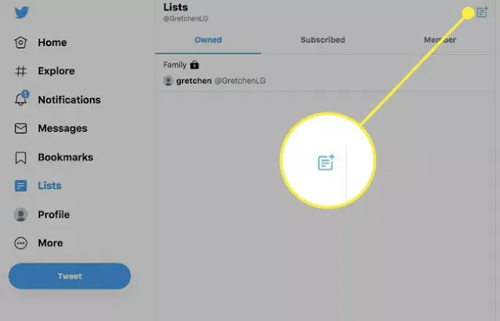Open Home via the house icon
This screenshot has width=500, height=321.
pyautogui.click(x=20, y=42)
